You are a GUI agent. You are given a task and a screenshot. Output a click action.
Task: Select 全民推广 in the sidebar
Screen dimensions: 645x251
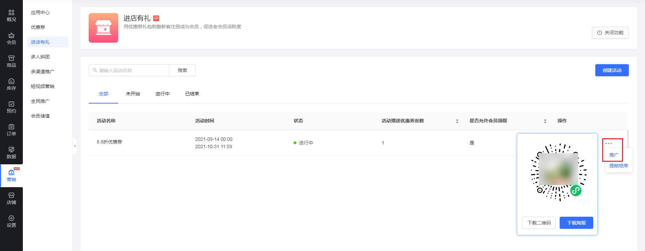point(40,101)
